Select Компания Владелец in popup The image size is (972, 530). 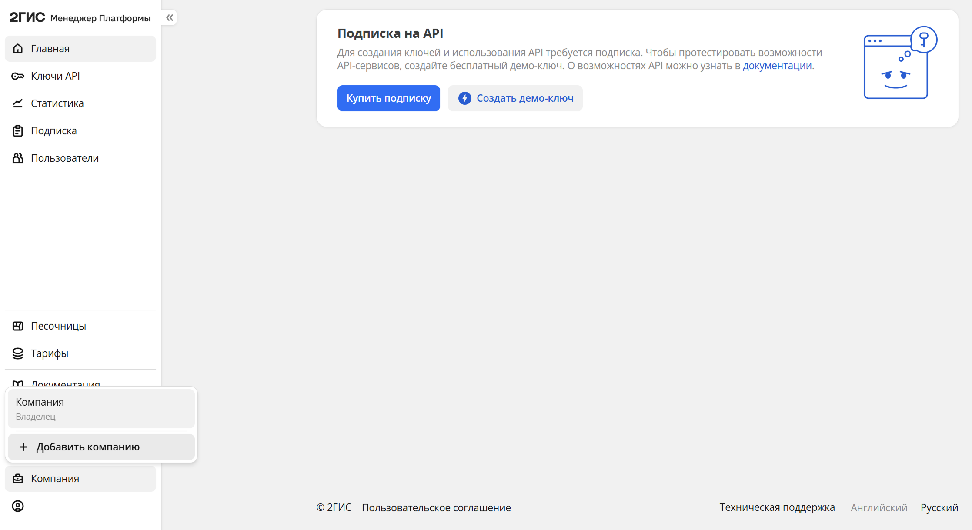tap(101, 409)
